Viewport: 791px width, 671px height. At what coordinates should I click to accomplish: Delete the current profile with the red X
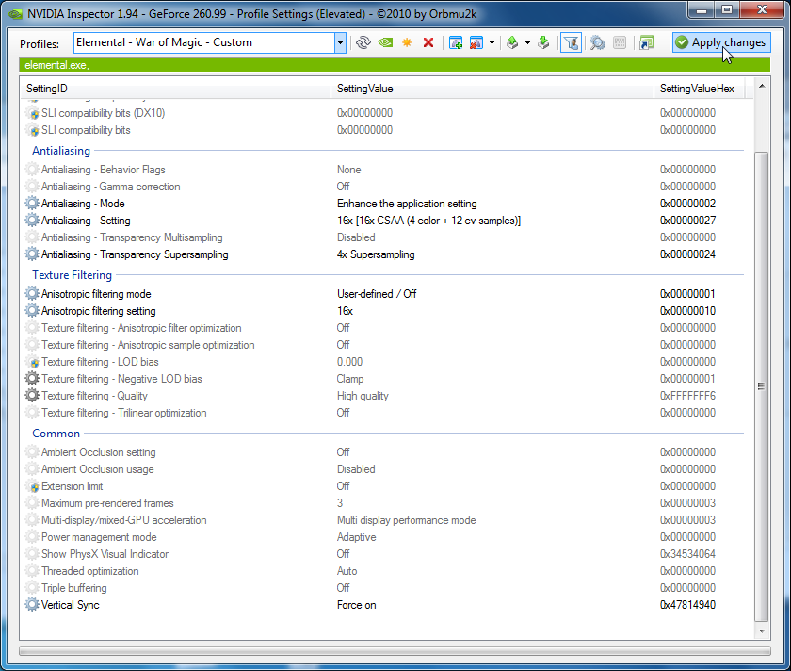[428, 43]
